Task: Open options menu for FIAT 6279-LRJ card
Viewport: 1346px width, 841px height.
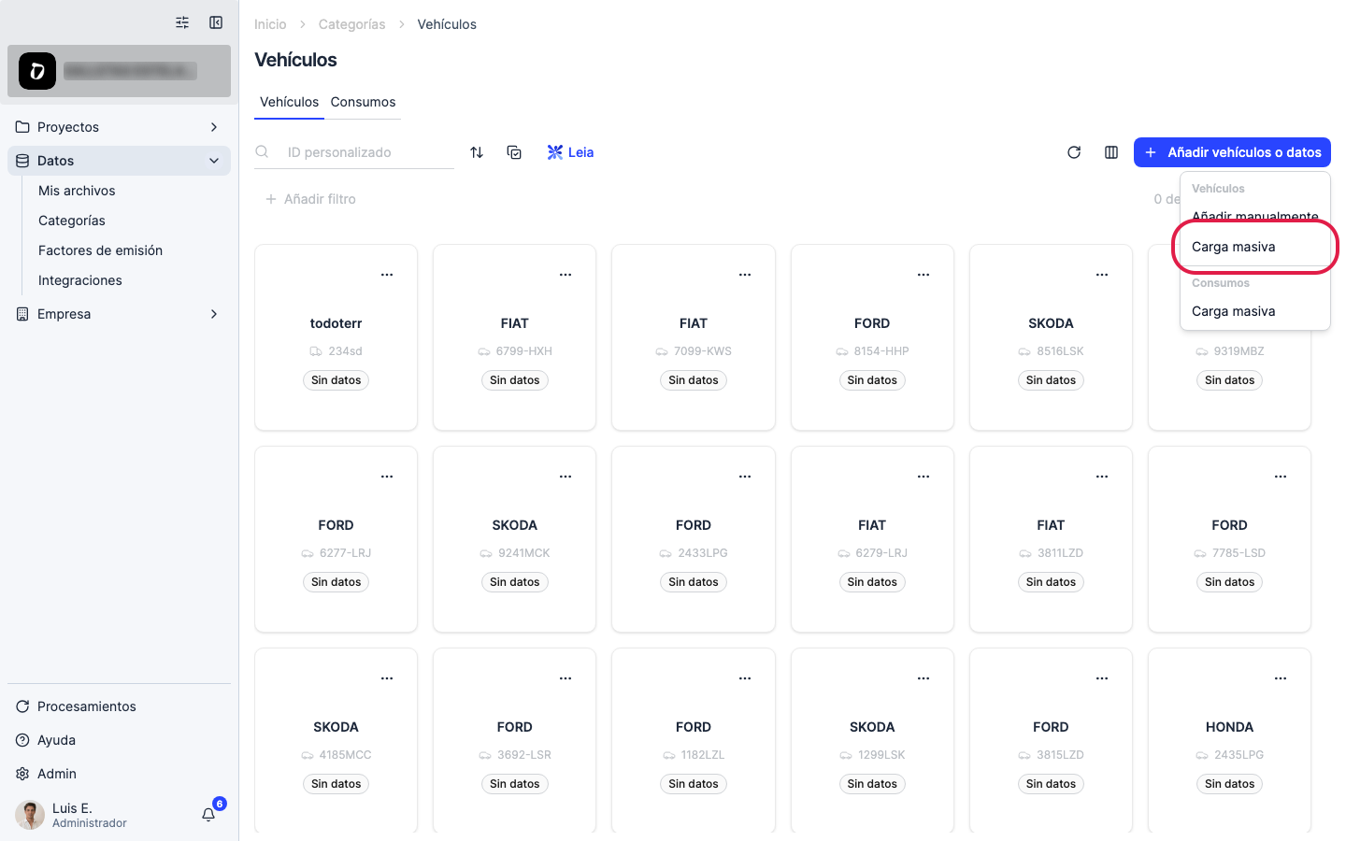Action: tap(924, 477)
